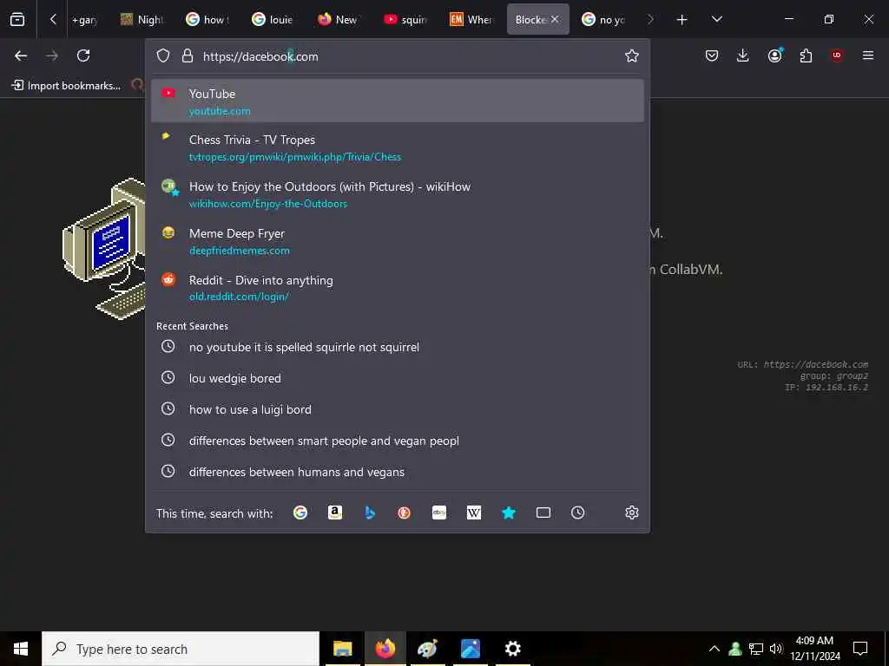Open the Extensions panel
The width and height of the screenshot is (889, 666).
[x=806, y=55]
